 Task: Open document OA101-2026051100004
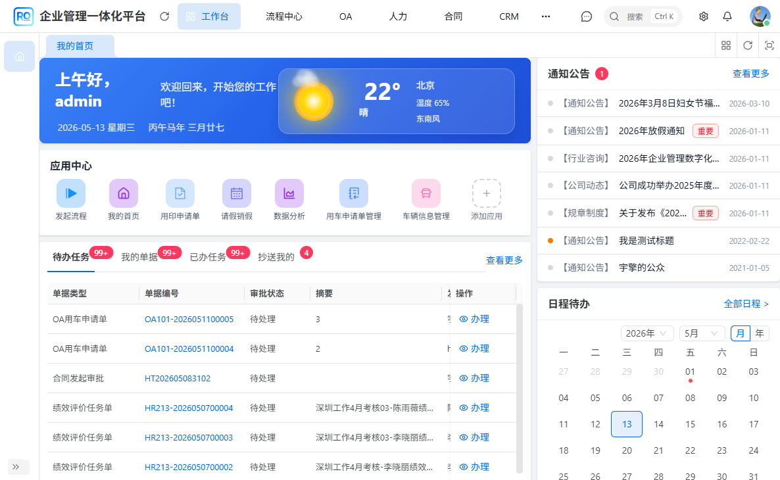pos(189,349)
